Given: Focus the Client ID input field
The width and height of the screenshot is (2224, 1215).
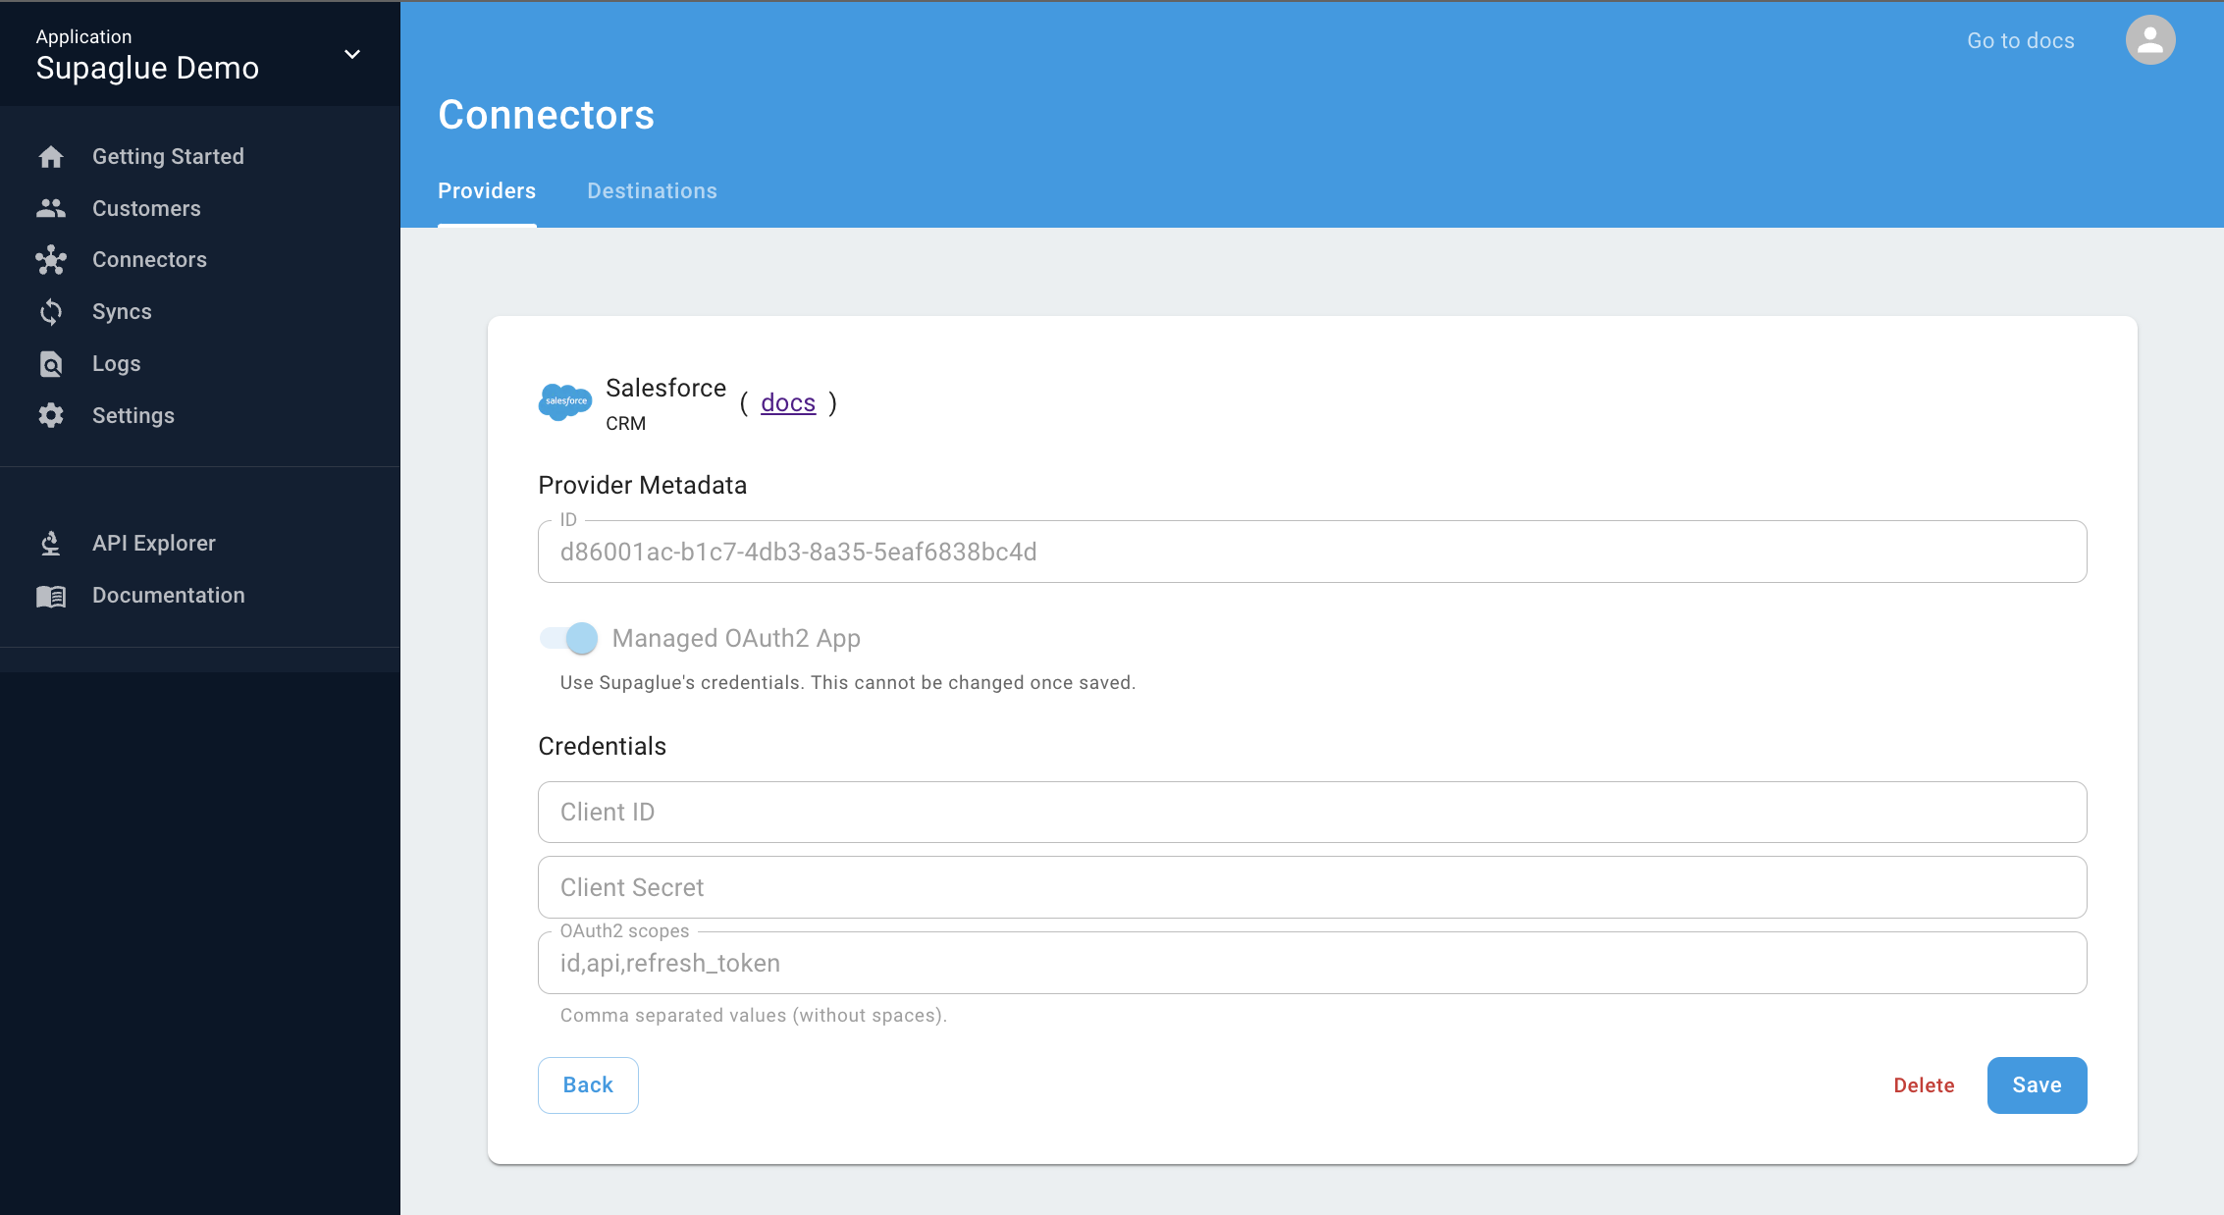Looking at the screenshot, I should tap(1312, 813).
